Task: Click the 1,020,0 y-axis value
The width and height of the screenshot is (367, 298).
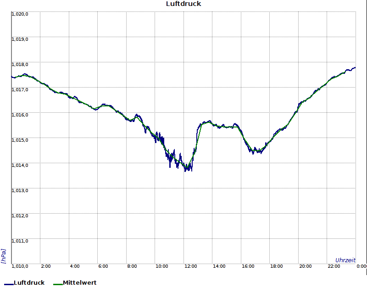Action: click(x=20, y=14)
